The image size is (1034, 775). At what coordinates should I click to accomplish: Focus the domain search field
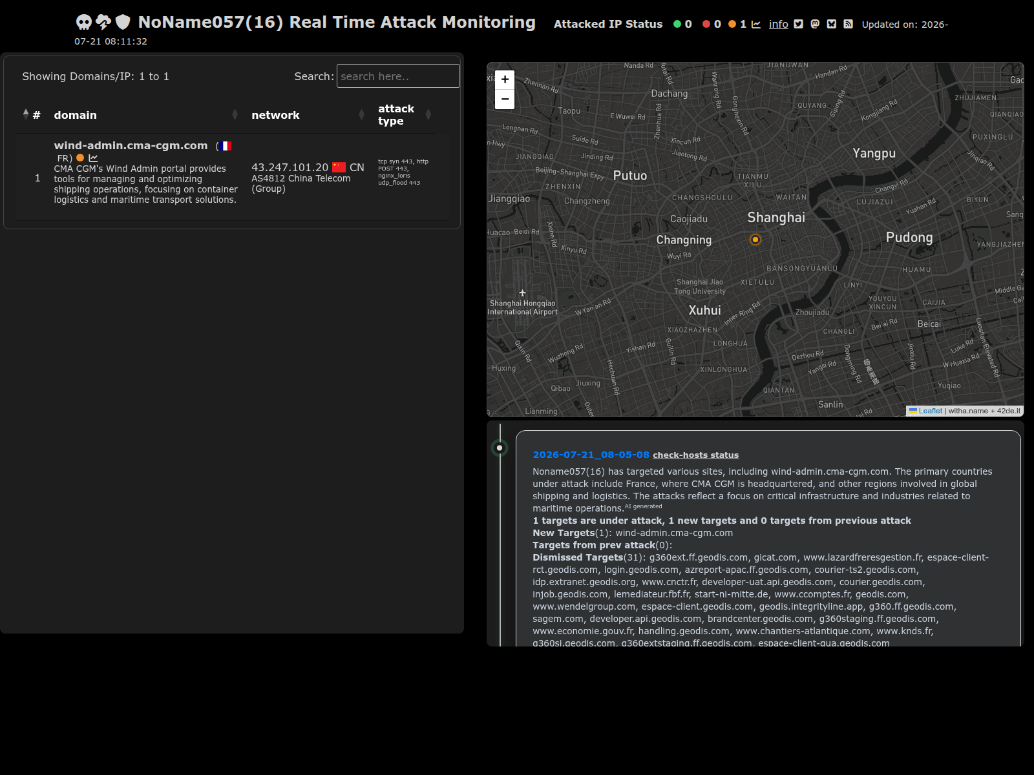[398, 76]
